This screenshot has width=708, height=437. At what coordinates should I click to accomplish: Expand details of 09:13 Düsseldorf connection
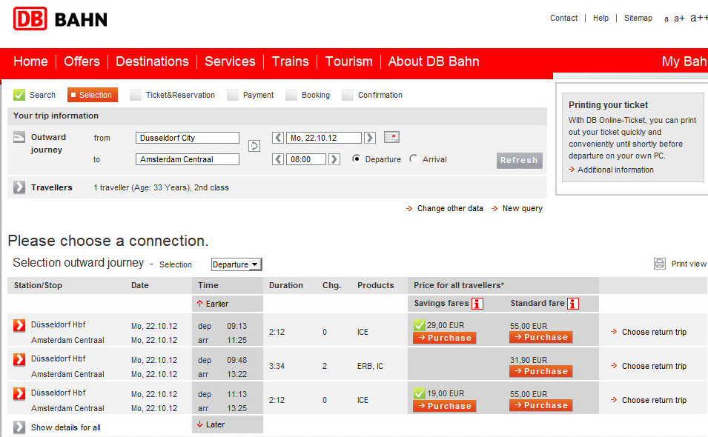[19, 325]
